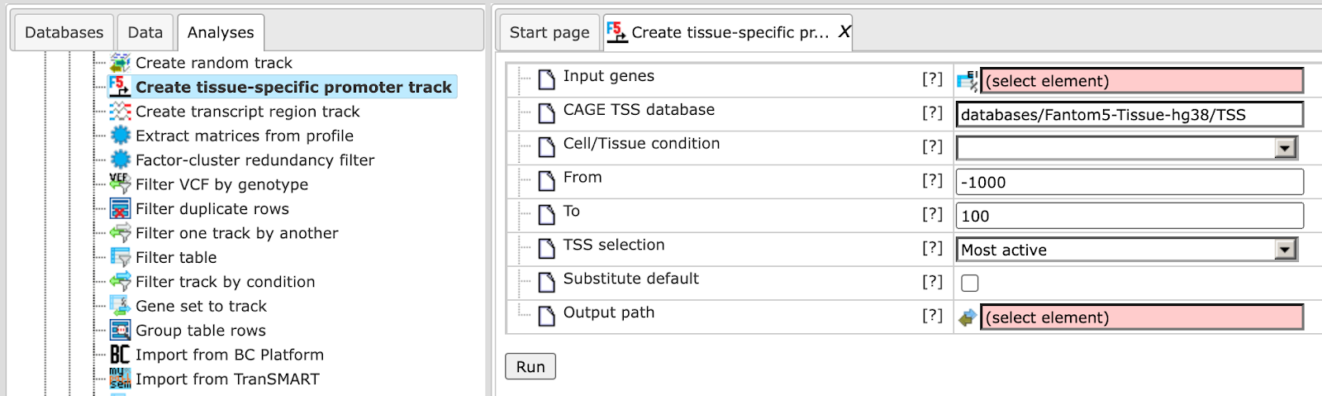Image resolution: width=1322 pixels, height=396 pixels.
Task: Click the Filter table icon
Action: click(x=121, y=257)
